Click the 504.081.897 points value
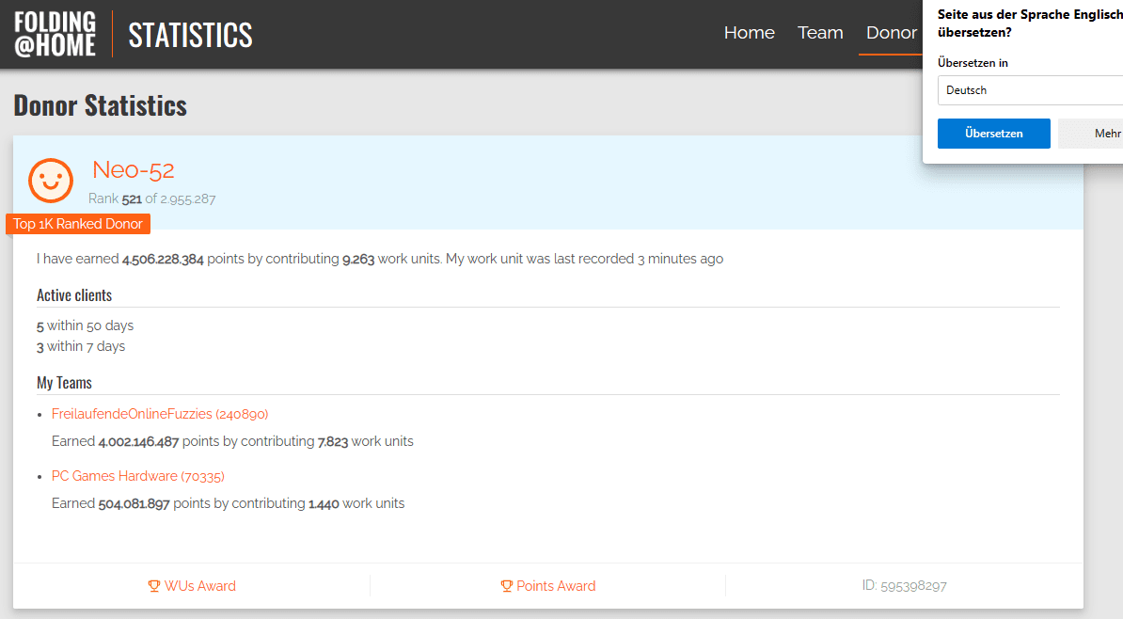The image size is (1123, 619). point(134,503)
